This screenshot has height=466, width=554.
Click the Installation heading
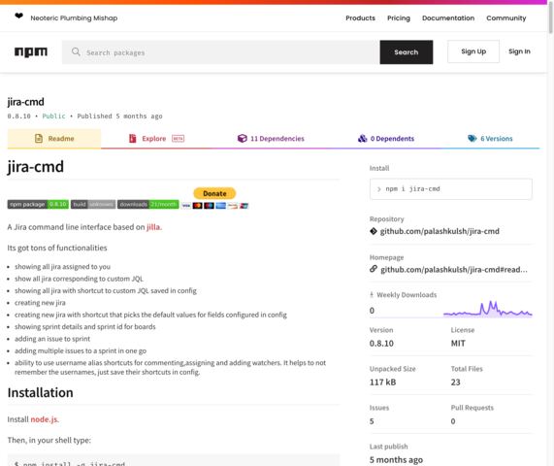pyautogui.click(x=41, y=393)
